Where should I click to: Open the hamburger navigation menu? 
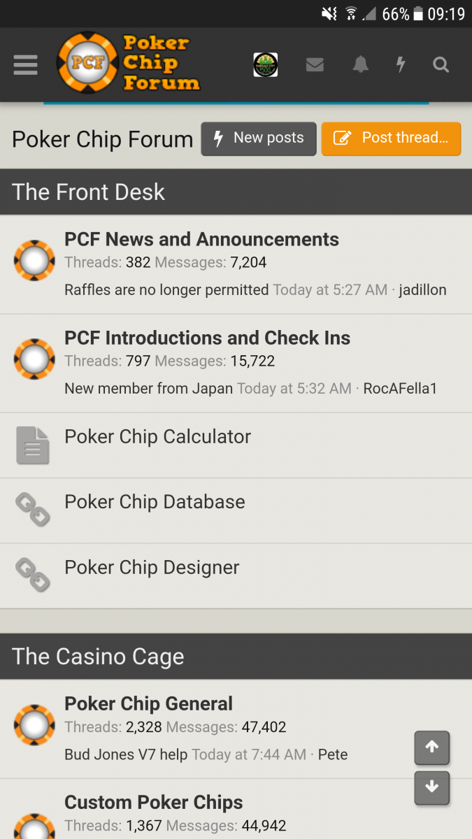pos(25,65)
